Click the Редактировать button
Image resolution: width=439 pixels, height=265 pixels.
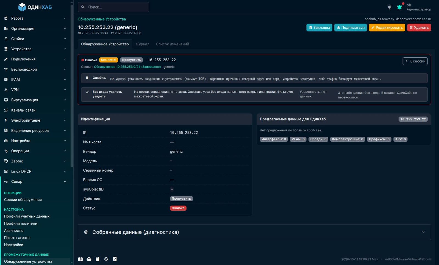(387, 28)
